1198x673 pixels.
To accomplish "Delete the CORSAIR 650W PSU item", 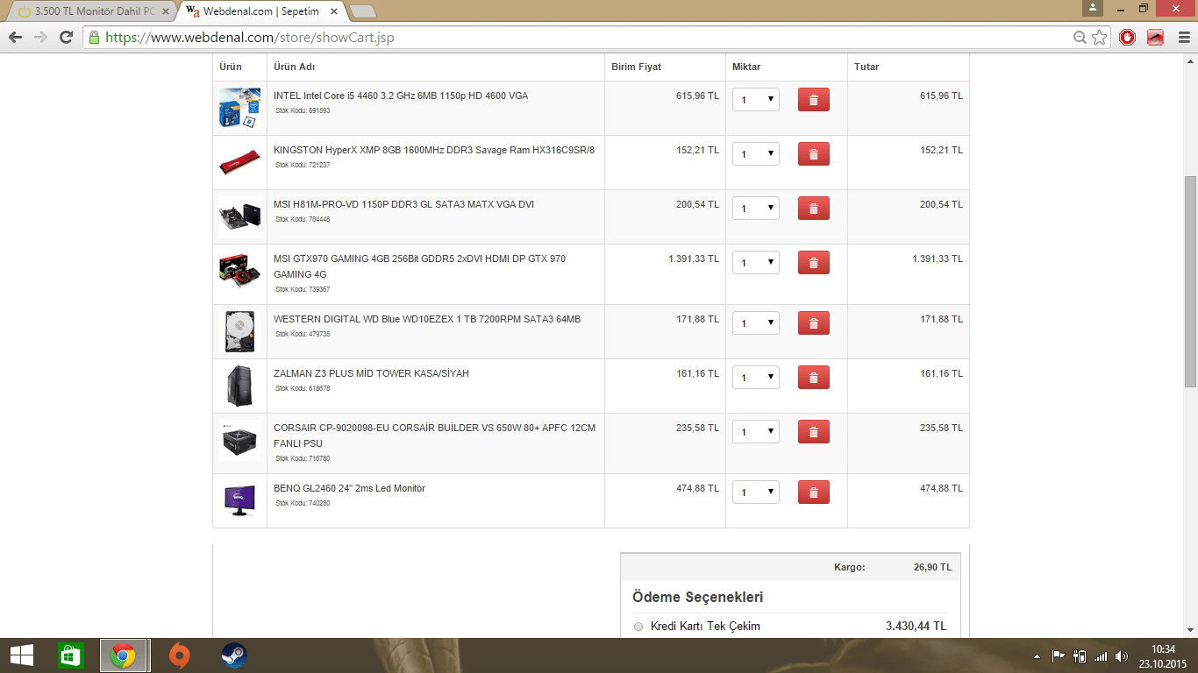I will pyautogui.click(x=813, y=432).
